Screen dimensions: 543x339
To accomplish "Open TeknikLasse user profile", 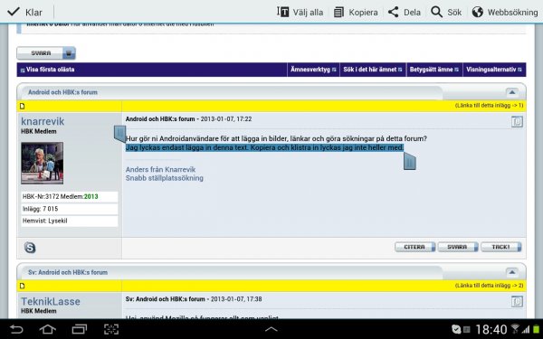I will pos(51,302).
